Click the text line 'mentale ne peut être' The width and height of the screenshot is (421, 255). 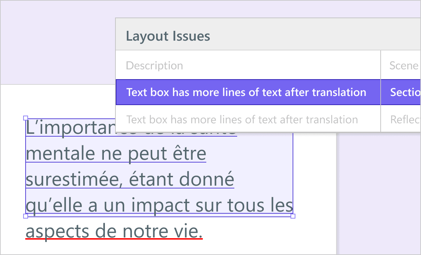coord(116,154)
